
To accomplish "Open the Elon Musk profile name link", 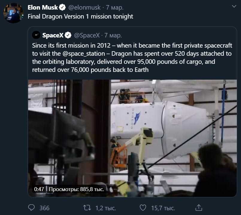I will coord(43,7).
